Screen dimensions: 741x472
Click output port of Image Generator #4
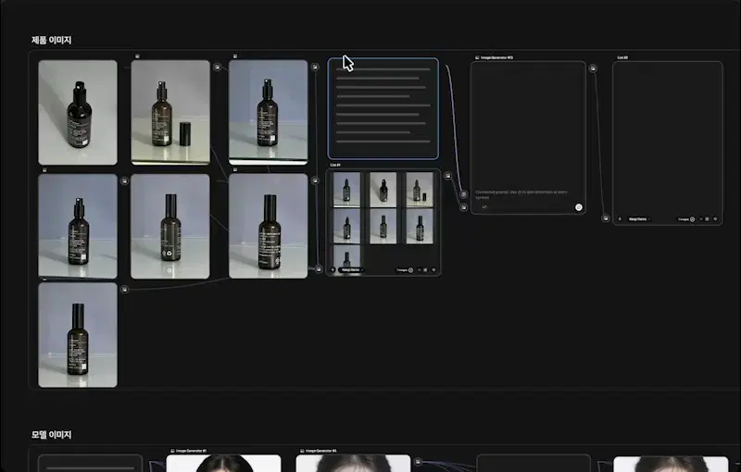[418, 462]
